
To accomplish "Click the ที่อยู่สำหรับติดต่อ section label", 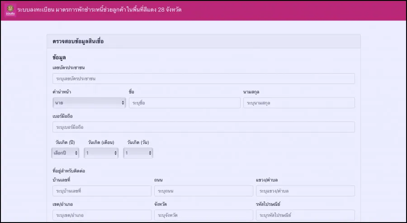I will coord(69,171).
